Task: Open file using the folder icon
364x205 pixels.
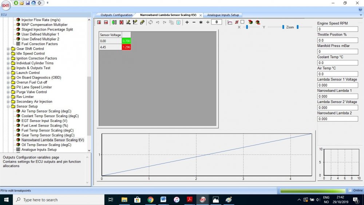Action: pyautogui.click(x=22, y=3)
